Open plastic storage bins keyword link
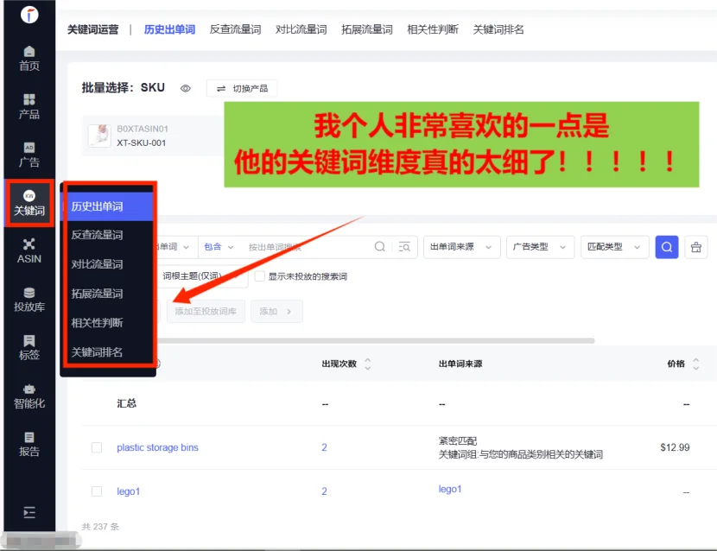This screenshot has height=551, width=717. point(157,447)
